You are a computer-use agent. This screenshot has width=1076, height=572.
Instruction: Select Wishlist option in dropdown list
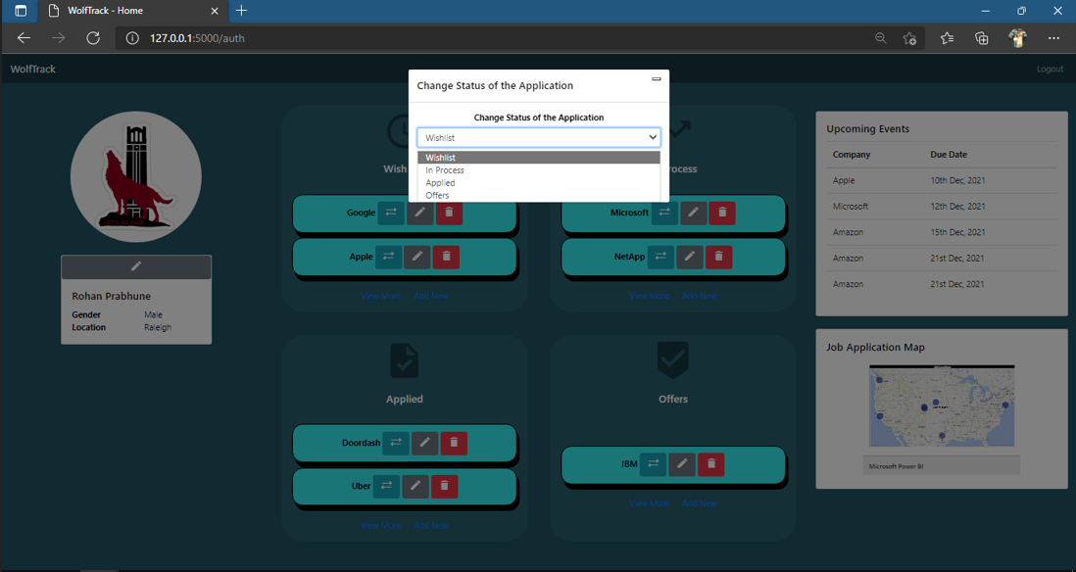click(539, 158)
